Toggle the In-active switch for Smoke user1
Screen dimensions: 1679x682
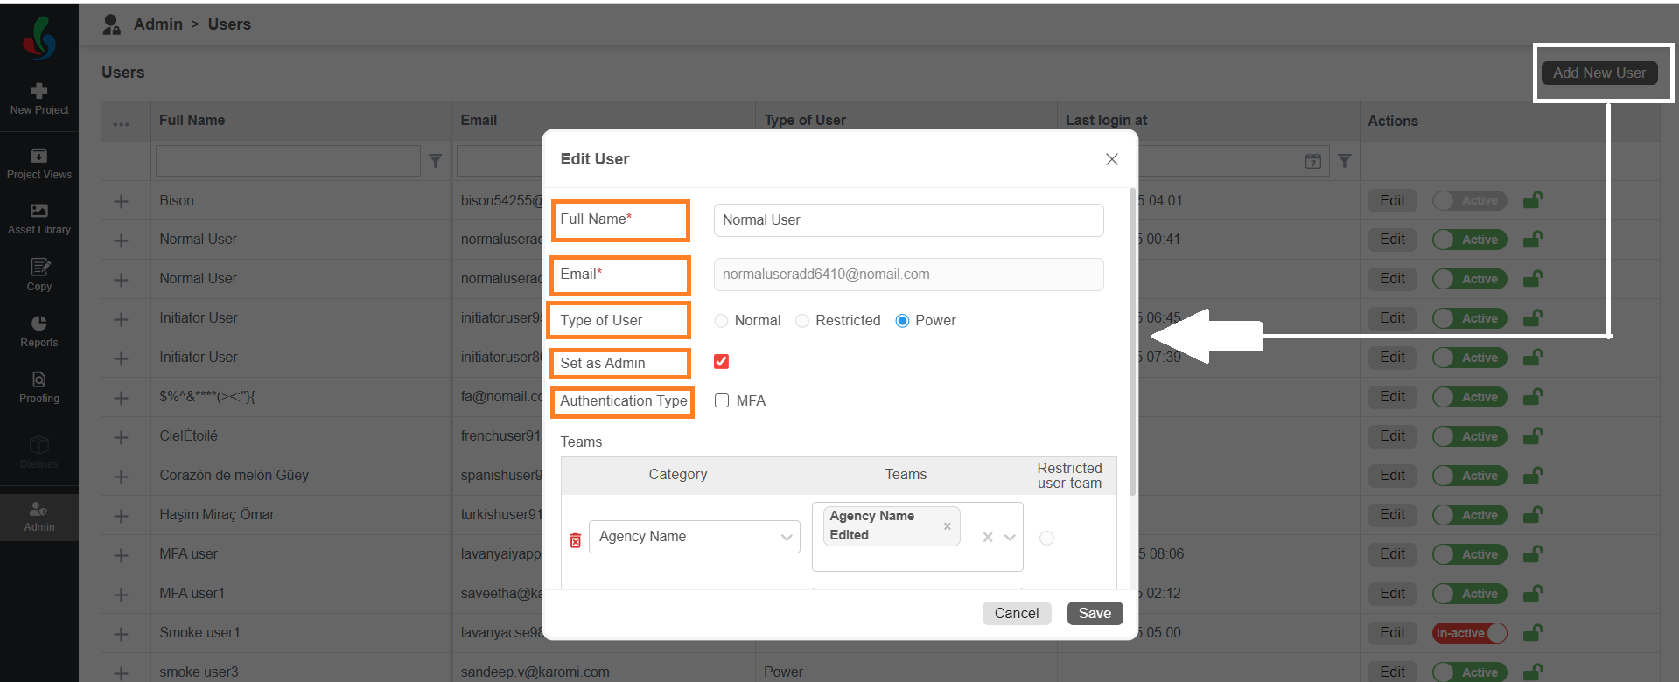(x=1470, y=633)
